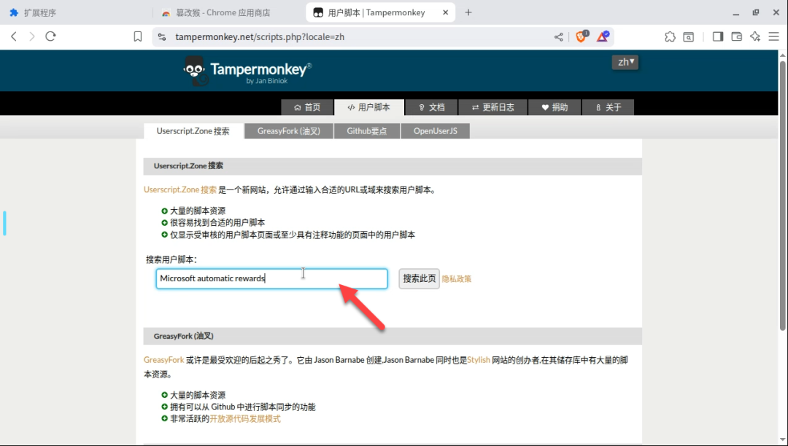Follow the Stylish link
788x446 pixels.
[x=479, y=360]
